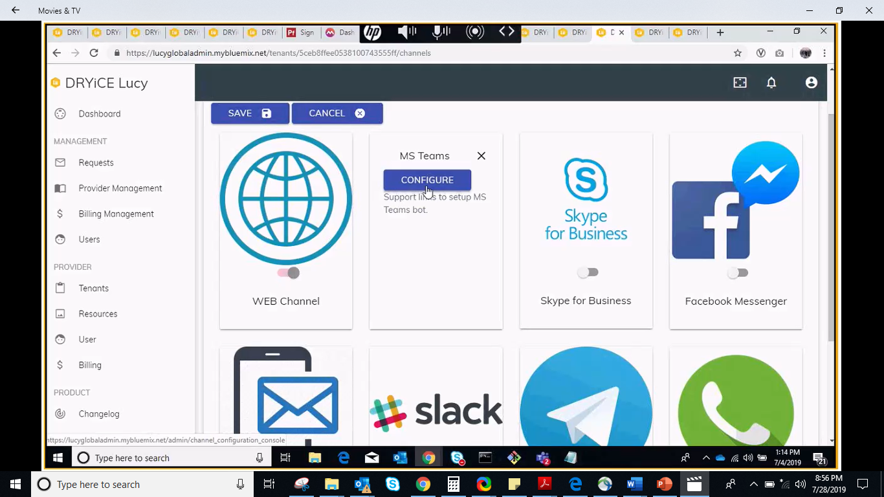The image size is (884, 497).
Task: Enable the Facebook Messenger switch
Action: pyautogui.click(x=738, y=273)
